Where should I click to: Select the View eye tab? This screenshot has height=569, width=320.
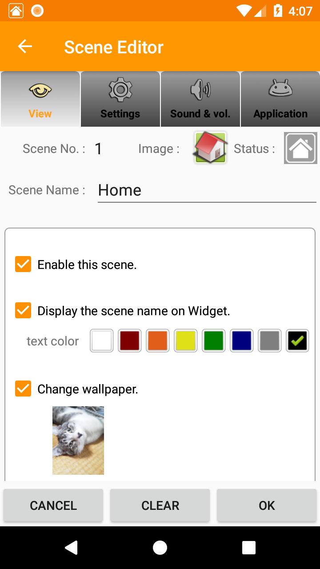(x=40, y=99)
